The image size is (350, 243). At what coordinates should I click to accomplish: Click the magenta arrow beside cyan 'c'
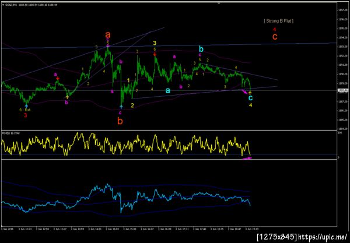[x=244, y=91]
